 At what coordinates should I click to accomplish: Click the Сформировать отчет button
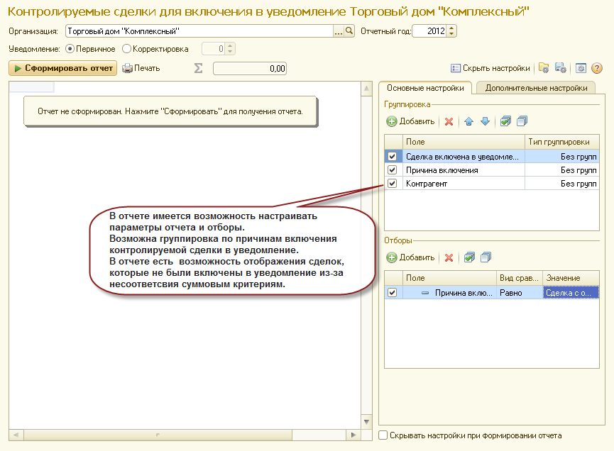[x=62, y=68]
